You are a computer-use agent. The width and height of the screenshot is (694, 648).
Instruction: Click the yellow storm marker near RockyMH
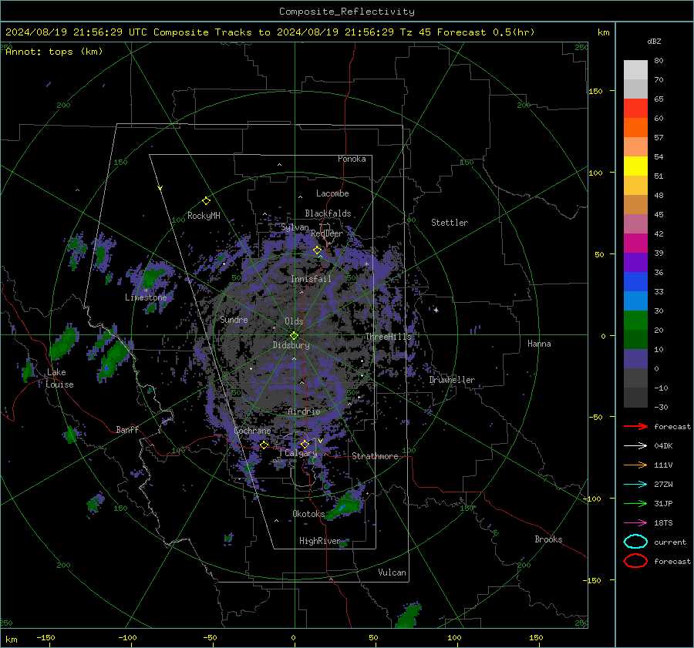click(x=206, y=201)
